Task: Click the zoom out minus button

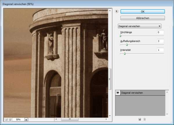Action: point(6,119)
